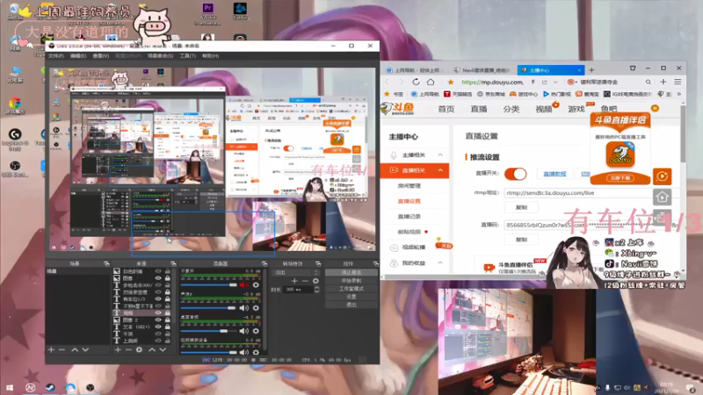Image resolution: width=703 pixels, height=395 pixels.
Task: Go to browser home page icon
Action: coord(431,82)
